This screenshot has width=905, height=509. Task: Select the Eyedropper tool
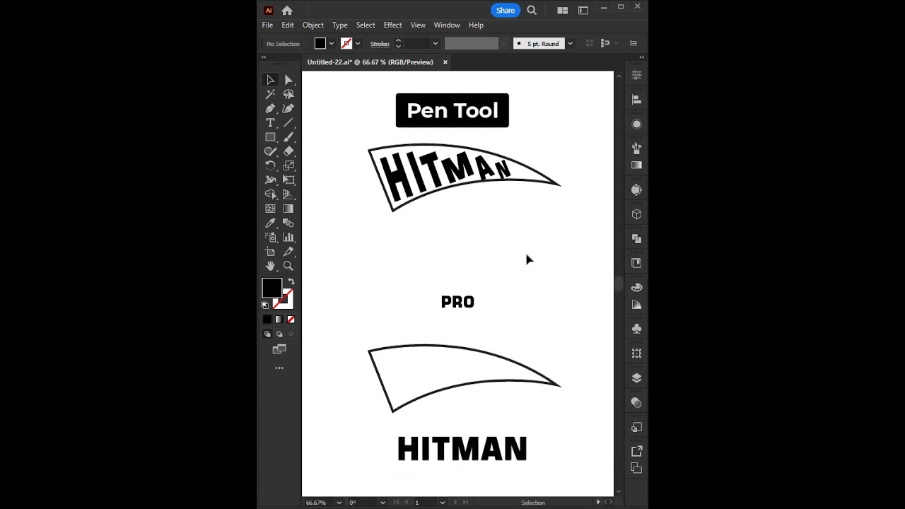coord(270,223)
